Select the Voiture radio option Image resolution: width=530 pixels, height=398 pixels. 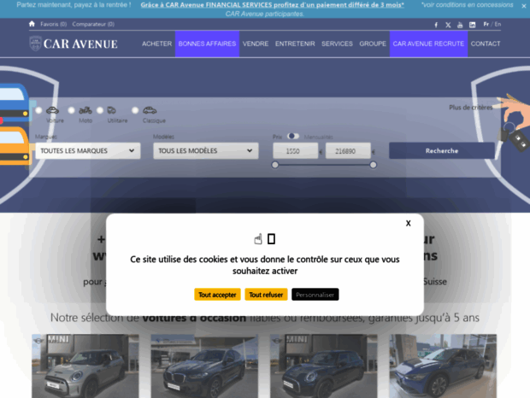click(x=38, y=110)
